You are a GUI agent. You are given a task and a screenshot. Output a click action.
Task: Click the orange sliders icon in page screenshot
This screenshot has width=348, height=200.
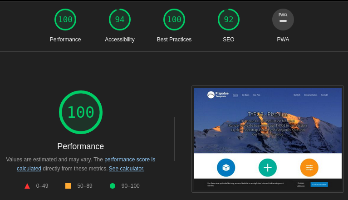pyautogui.click(x=309, y=168)
